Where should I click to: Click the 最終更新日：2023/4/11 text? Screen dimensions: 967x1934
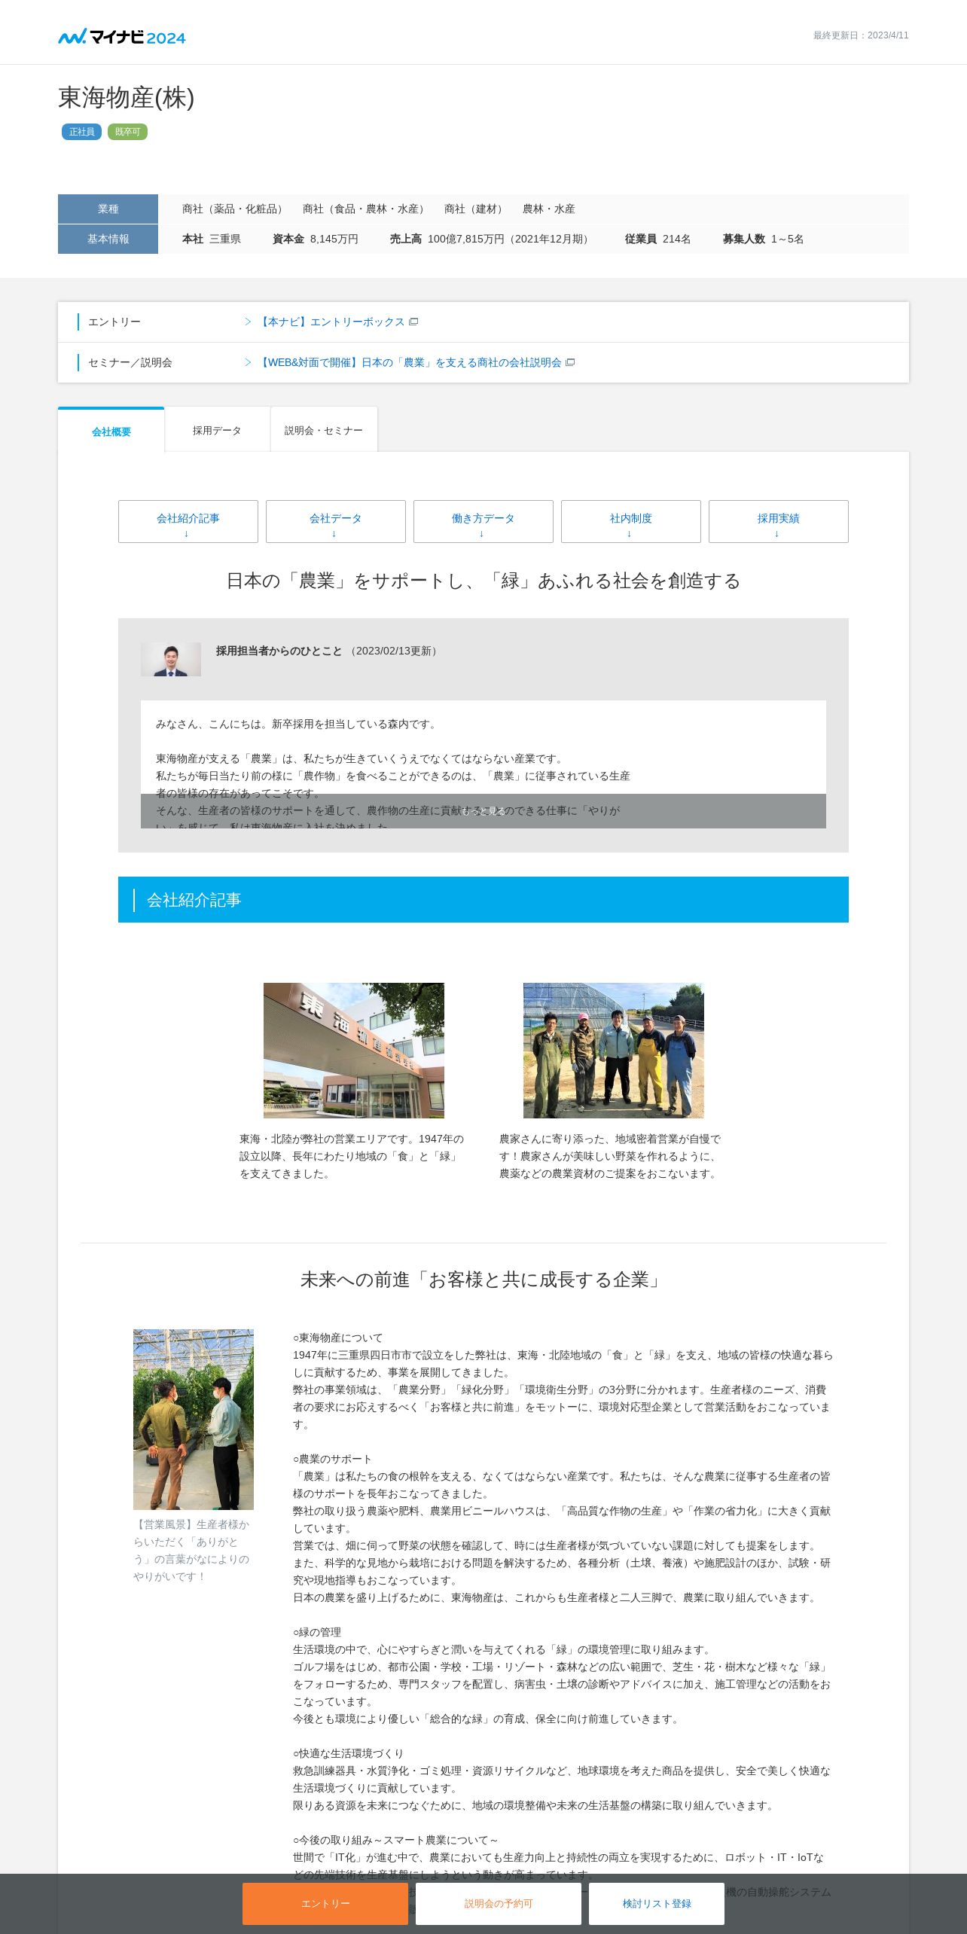[861, 35]
